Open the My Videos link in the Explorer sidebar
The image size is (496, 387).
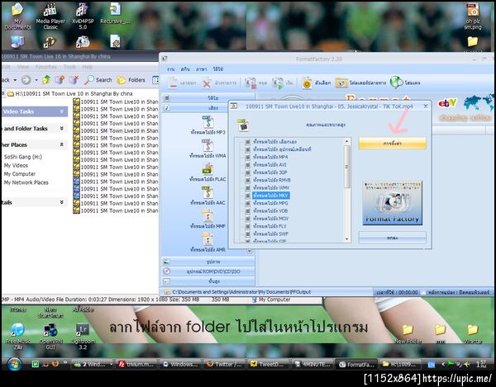tap(16, 165)
